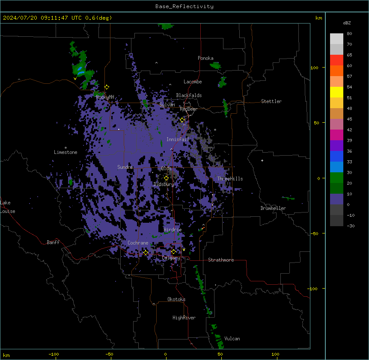
Task: Click the Ponoka city label
Action: tap(205, 58)
